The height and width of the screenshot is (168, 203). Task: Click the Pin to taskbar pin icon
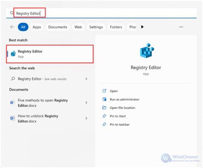click(x=104, y=124)
